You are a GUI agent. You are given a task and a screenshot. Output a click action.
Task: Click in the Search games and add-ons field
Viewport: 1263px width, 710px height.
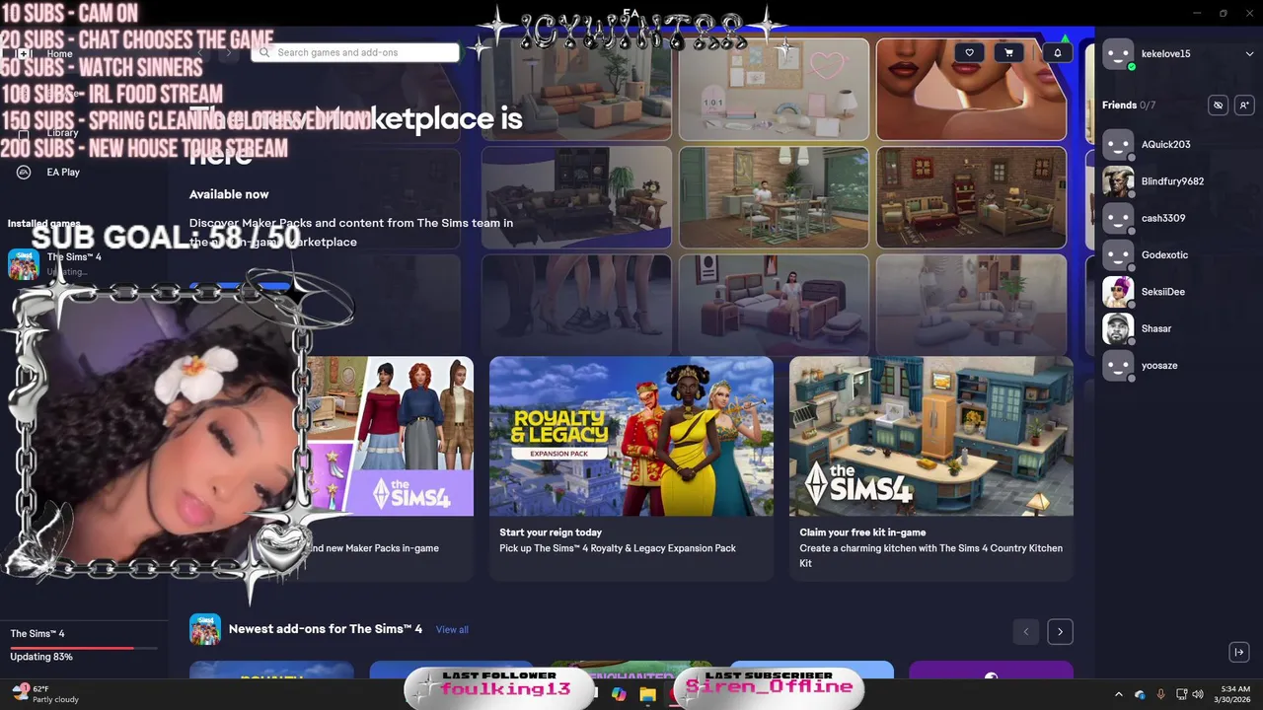355,52
